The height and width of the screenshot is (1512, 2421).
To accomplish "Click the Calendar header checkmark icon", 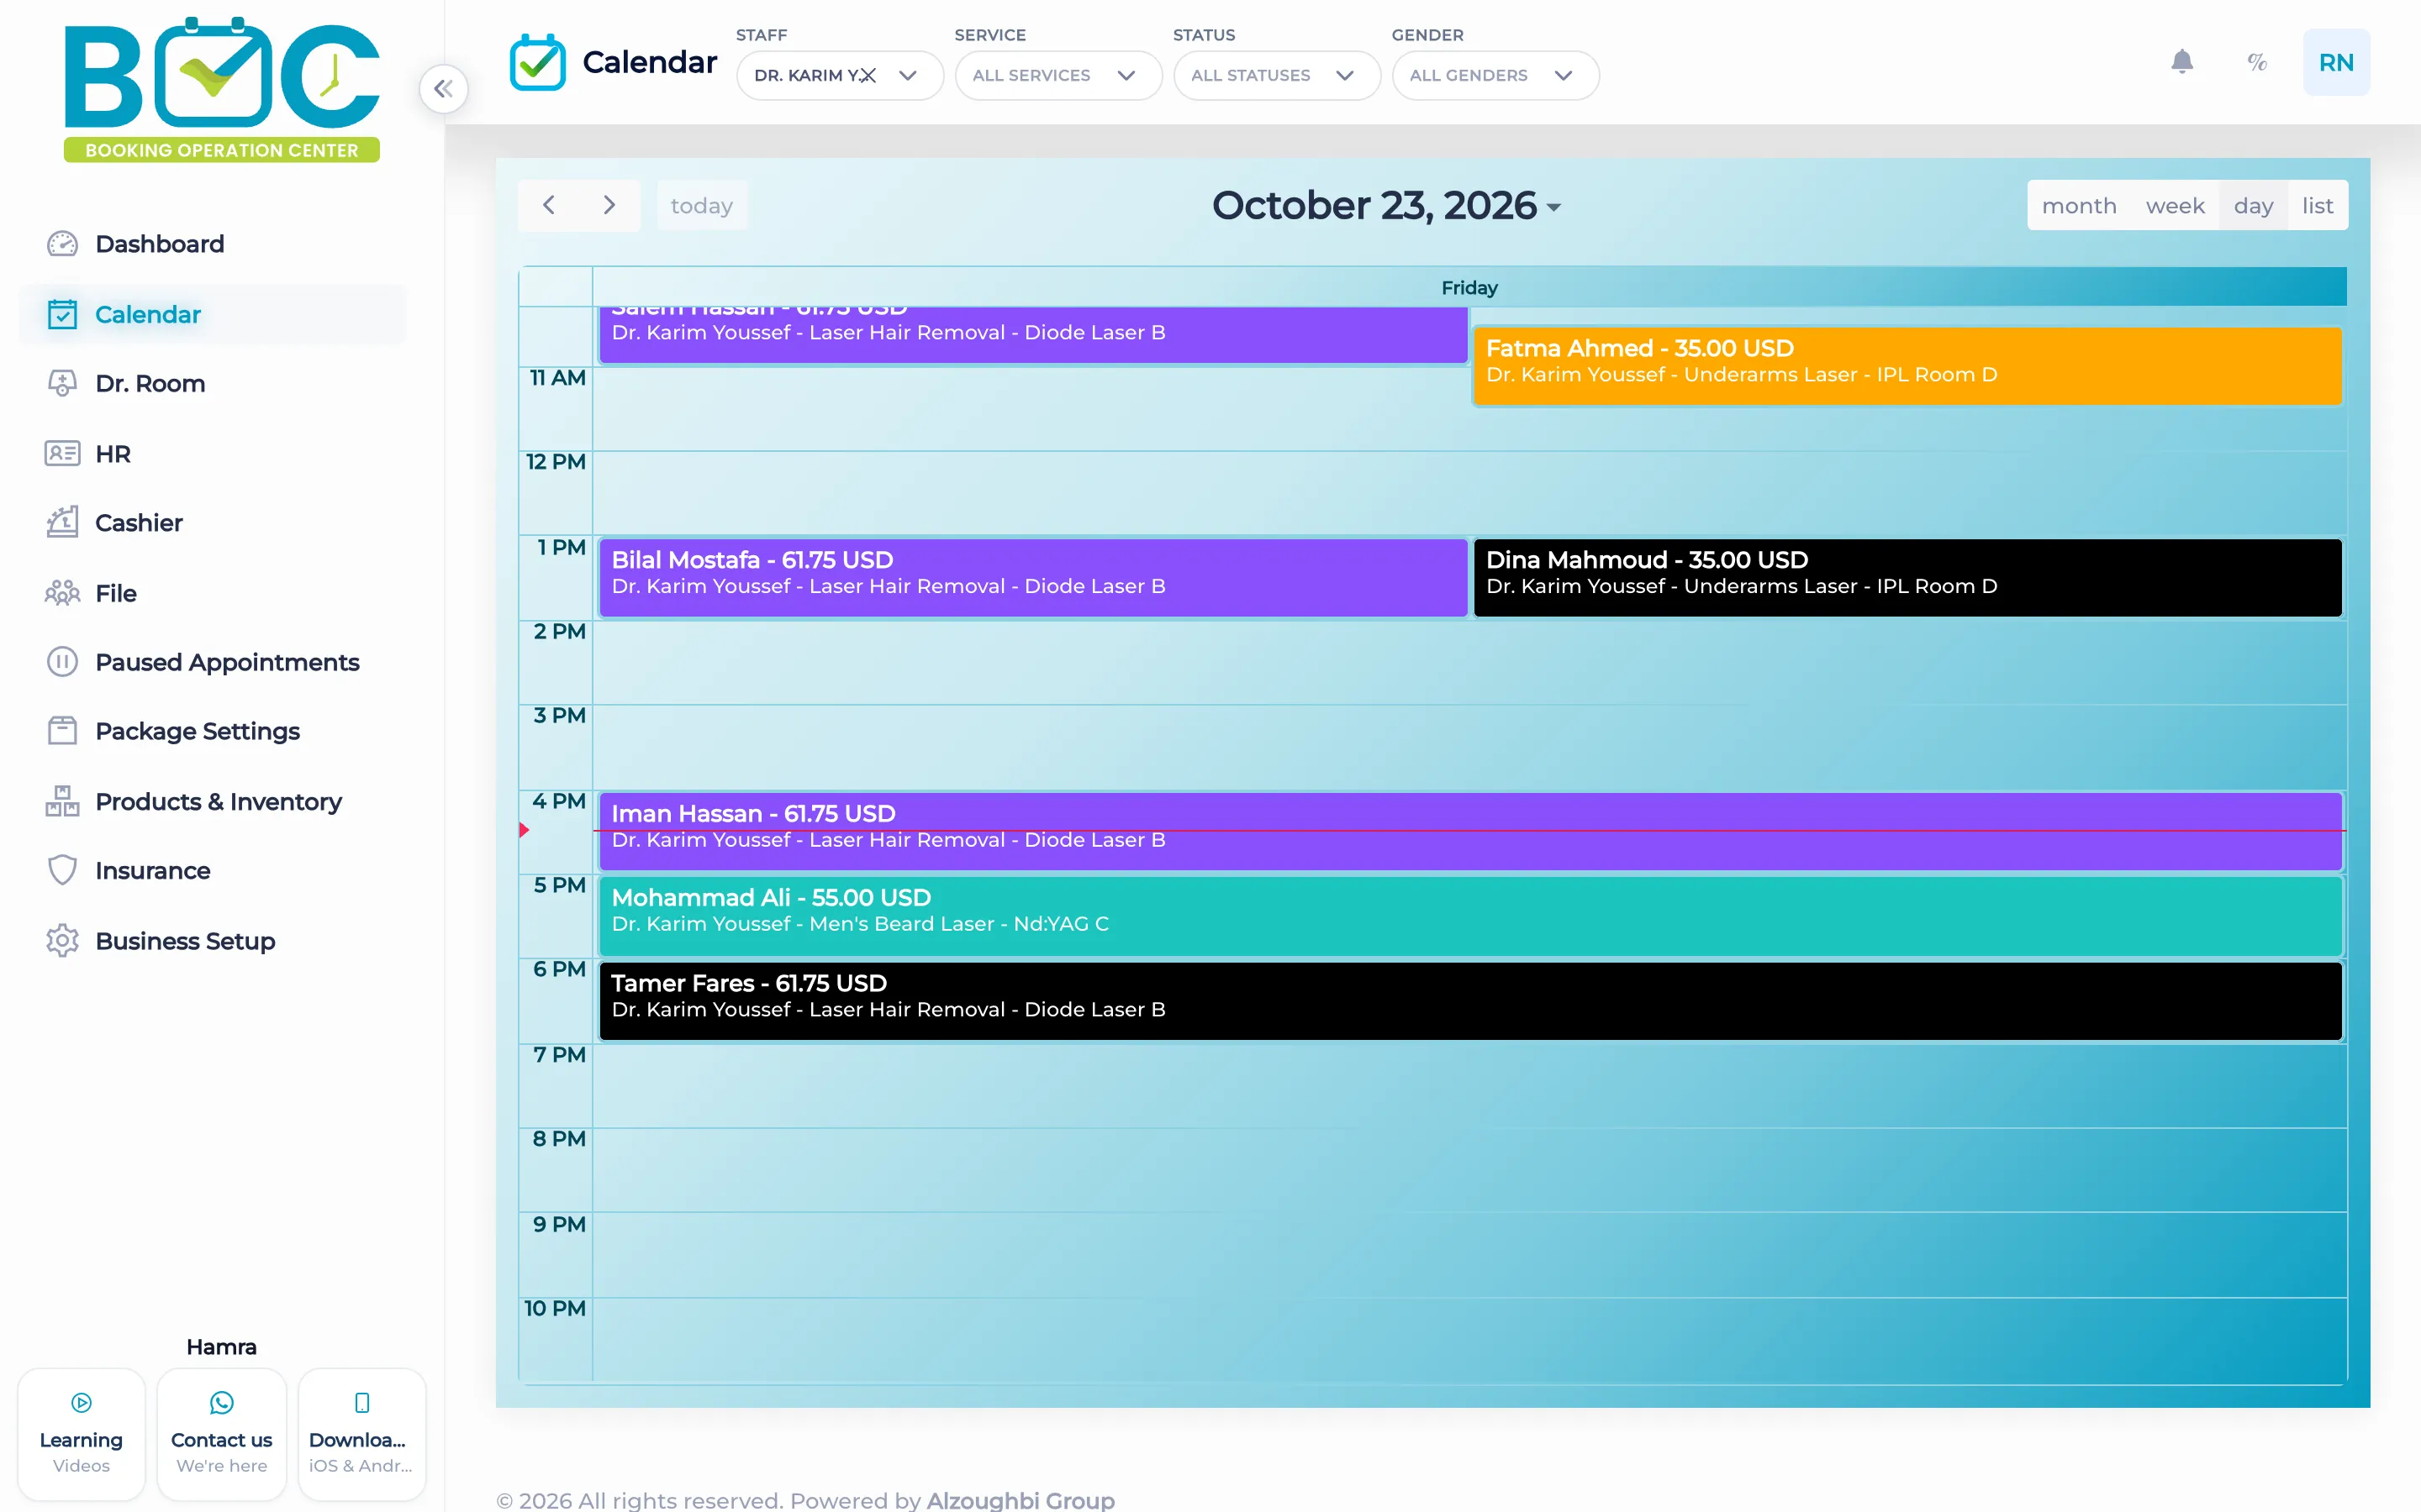I will point(537,62).
